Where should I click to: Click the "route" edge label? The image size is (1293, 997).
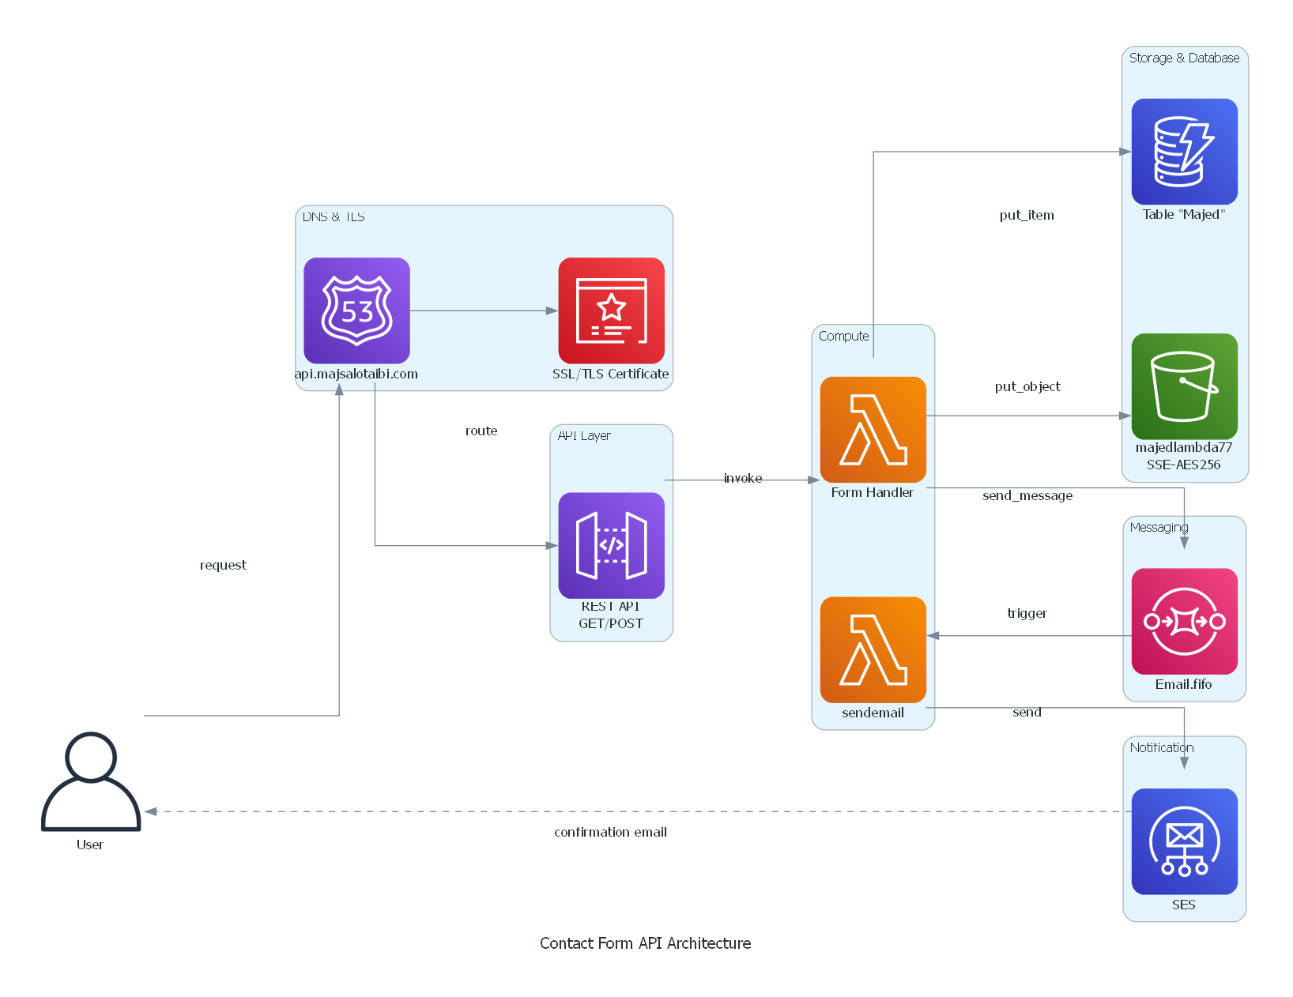pos(481,431)
